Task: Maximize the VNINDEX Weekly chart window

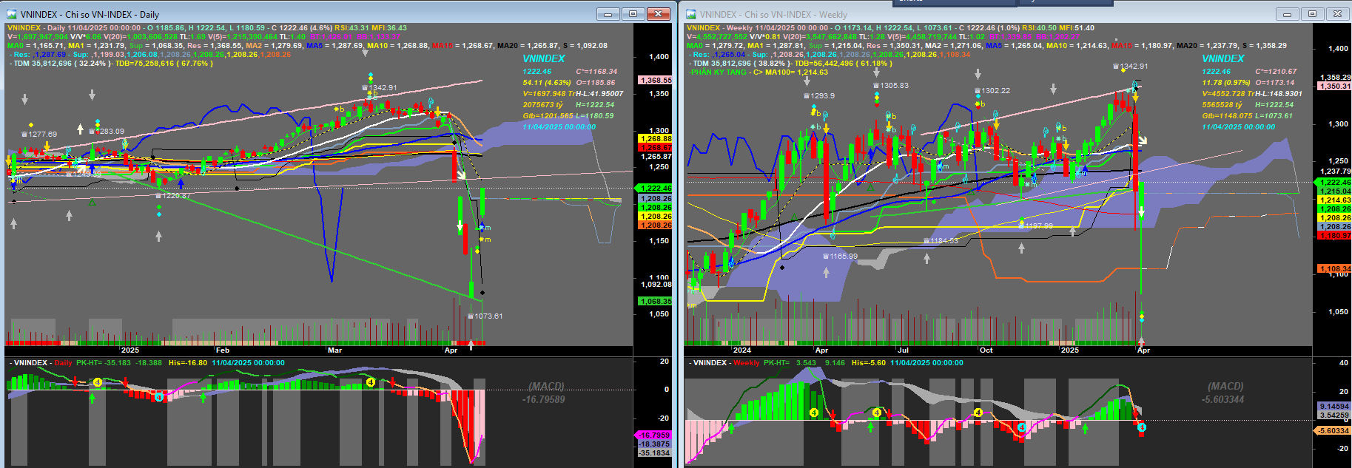Action: pos(1312,14)
